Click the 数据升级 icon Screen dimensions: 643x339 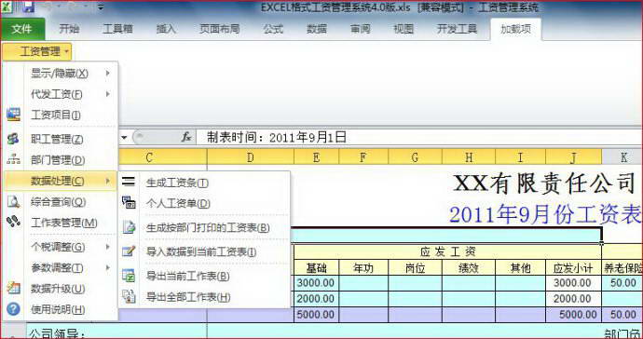13,288
